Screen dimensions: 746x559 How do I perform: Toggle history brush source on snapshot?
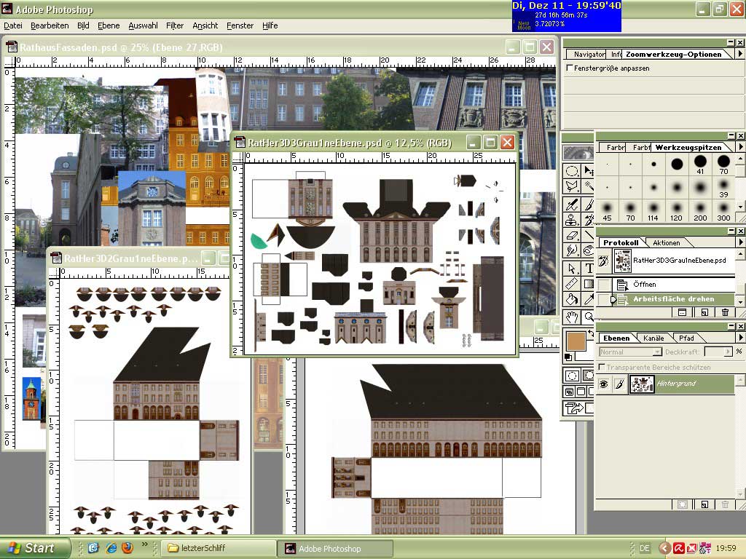[604, 261]
